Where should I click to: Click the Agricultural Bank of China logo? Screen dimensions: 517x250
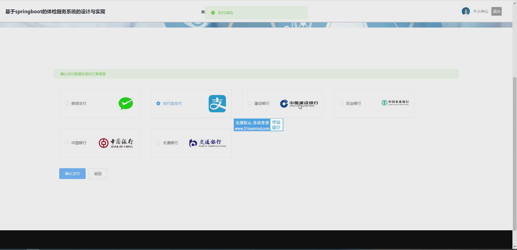[395, 103]
